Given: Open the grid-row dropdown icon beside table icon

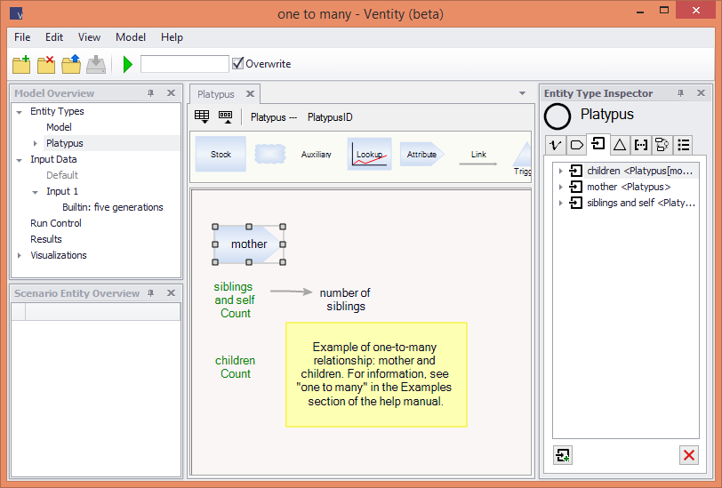Looking at the screenshot, I should (x=225, y=117).
